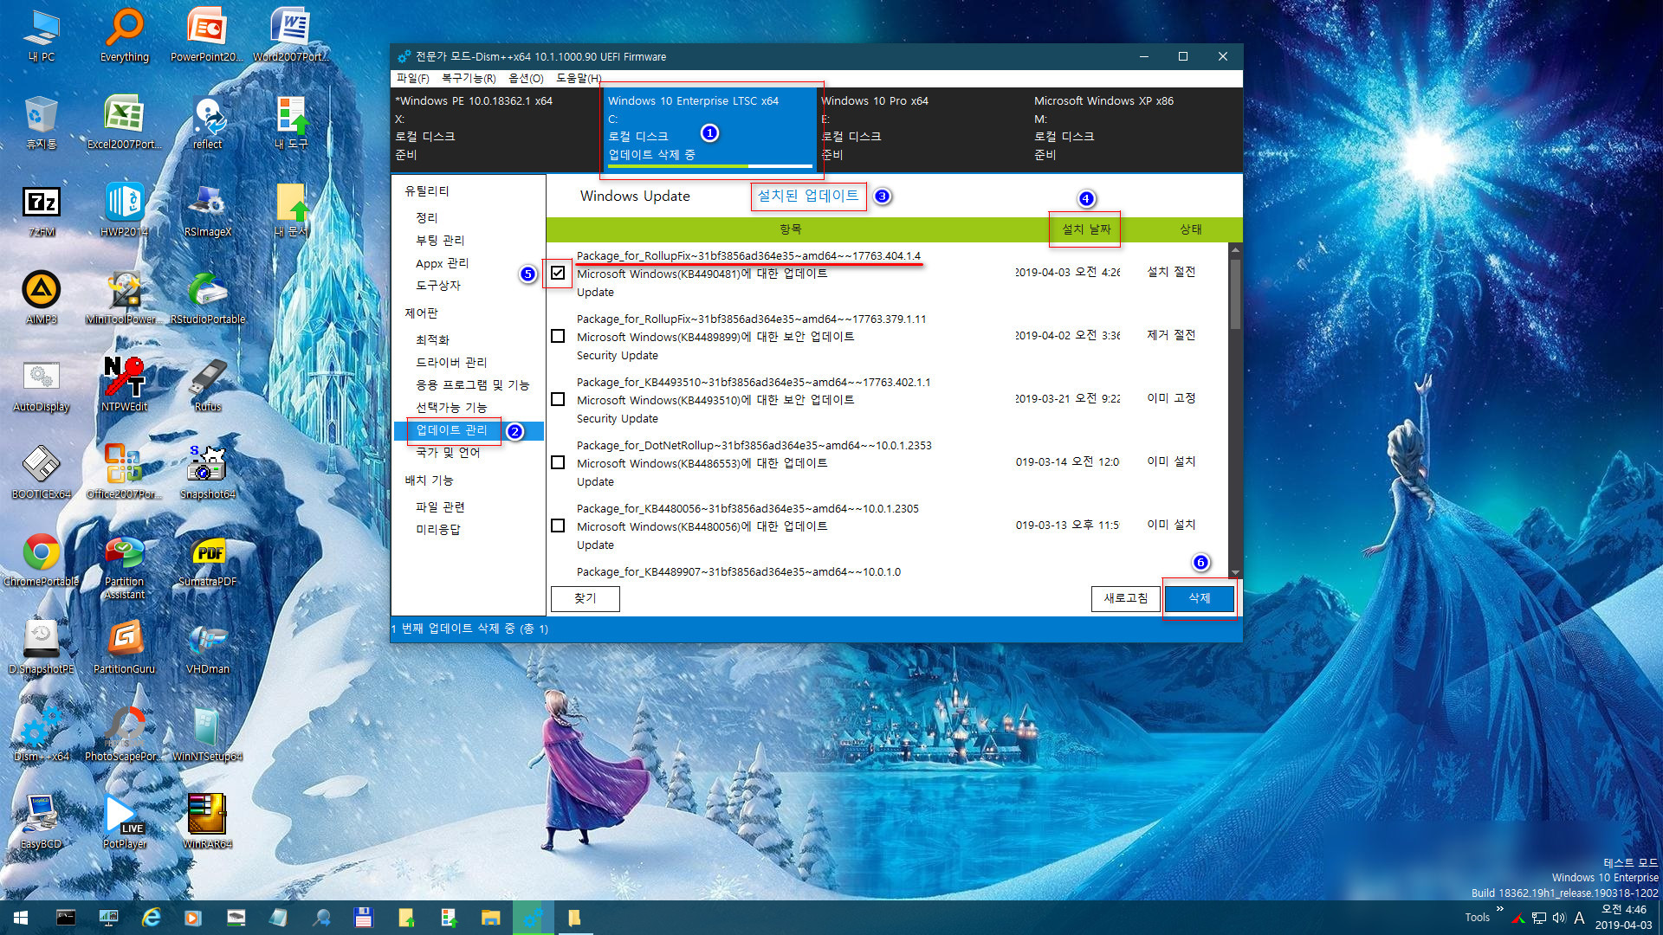
Task: Open Internet Explorer from the taskbar
Action: (151, 918)
